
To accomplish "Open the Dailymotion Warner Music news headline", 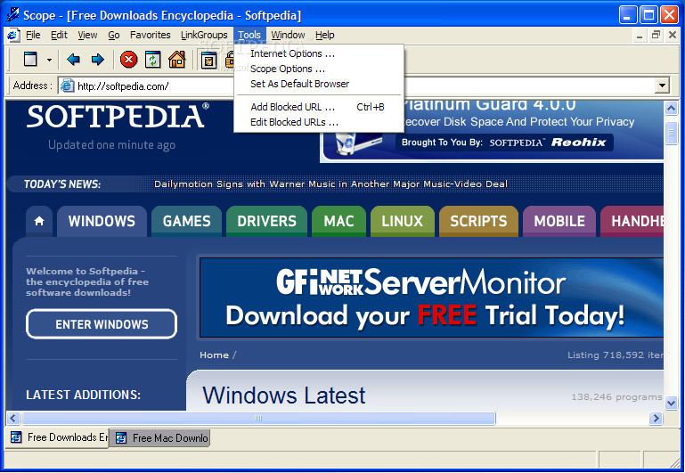I will point(330,183).
